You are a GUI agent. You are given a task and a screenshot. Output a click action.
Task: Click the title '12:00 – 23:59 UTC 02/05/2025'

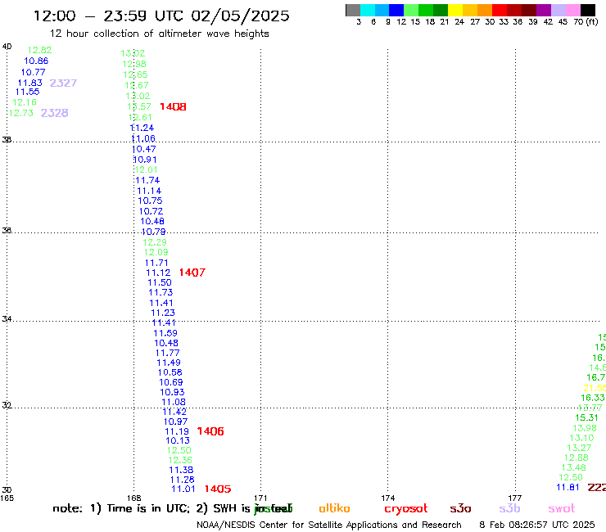click(161, 16)
